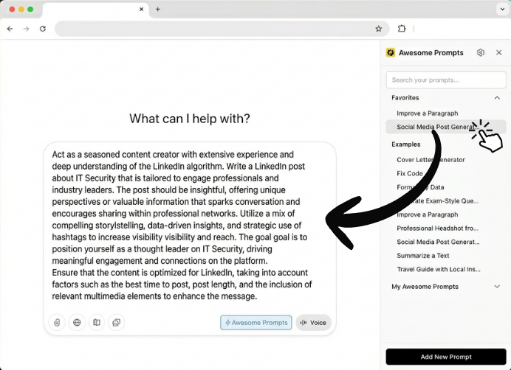Screen dimensions: 511x370
Task: Open a new browser tab with plus
Action: (158, 9)
